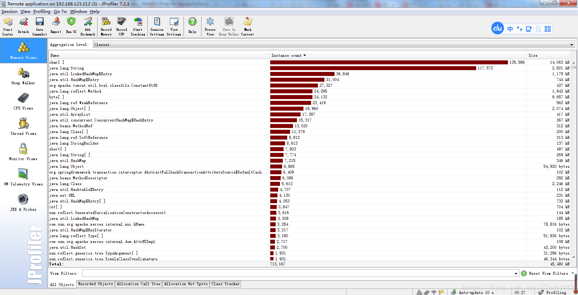Image resolution: width=578 pixels, height=295 pixels.
Task: Open the View menu
Action: [x=25, y=12]
